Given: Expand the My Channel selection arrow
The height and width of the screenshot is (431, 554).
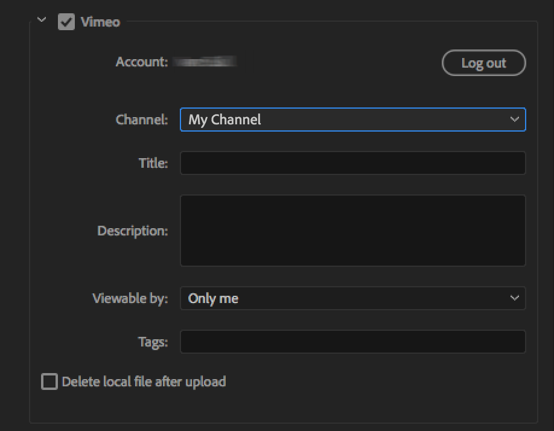Looking at the screenshot, I should point(516,120).
